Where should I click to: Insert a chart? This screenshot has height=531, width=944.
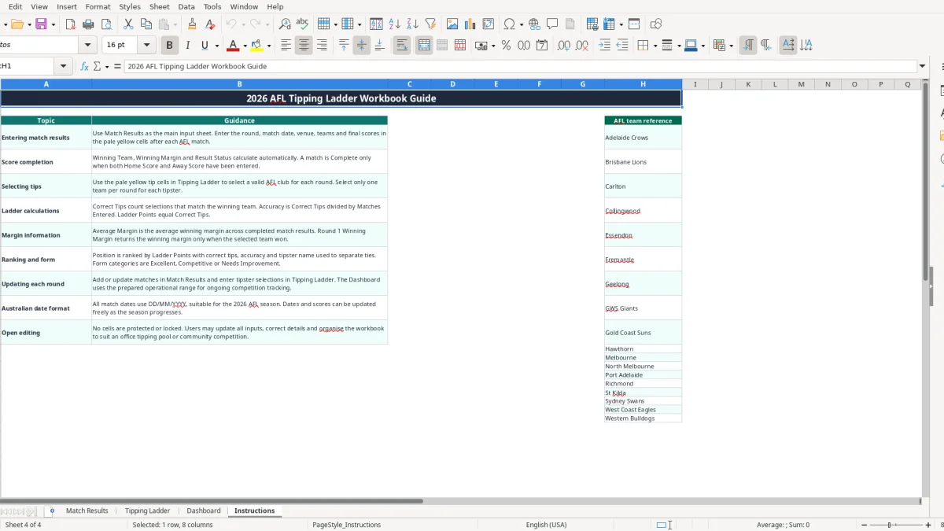pyautogui.click(x=470, y=24)
